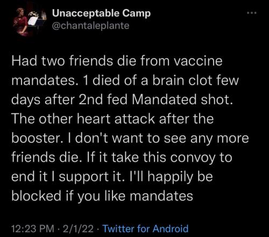Open the @chantaleplante handle link
The image size is (269, 237).
click(x=90, y=26)
